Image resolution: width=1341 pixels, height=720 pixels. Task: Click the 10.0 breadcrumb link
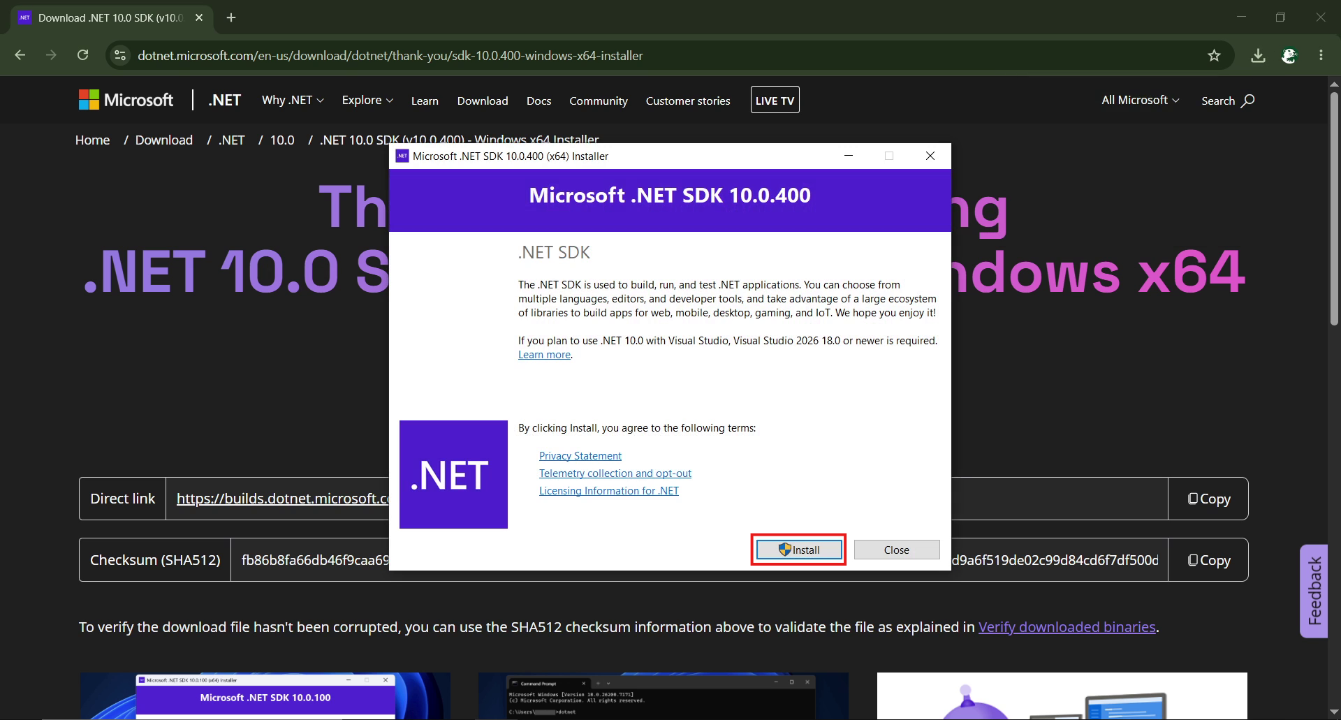click(282, 140)
